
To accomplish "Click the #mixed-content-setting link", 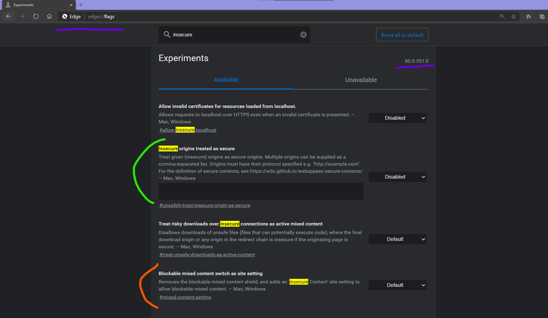I will coord(185,297).
